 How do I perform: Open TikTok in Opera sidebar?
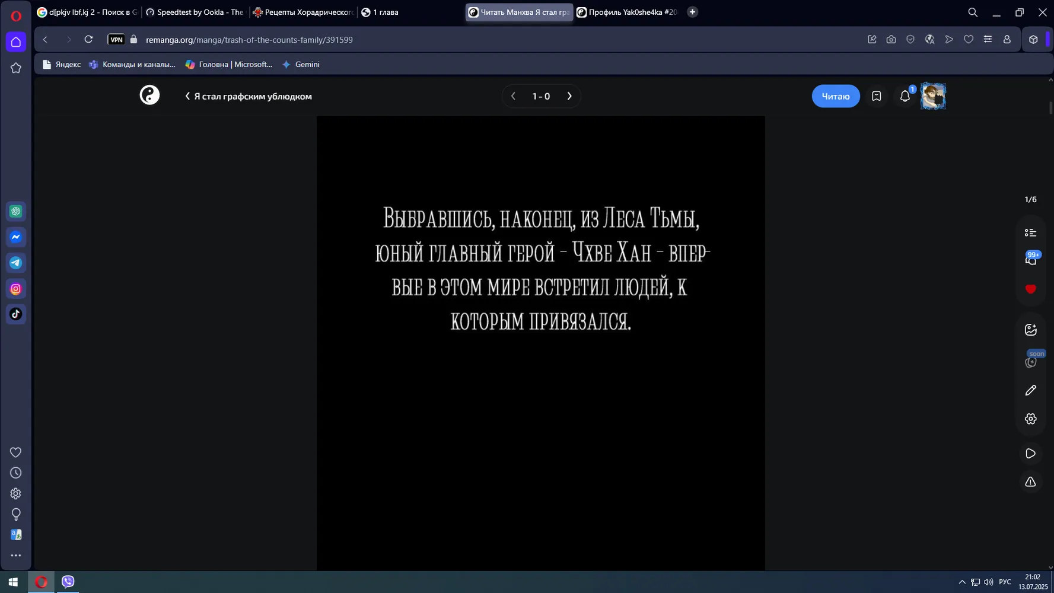pyautogui.click(x=16, y=314)
